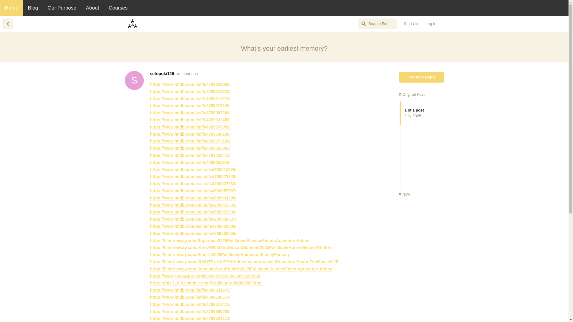Open imdb es list ls4789020608 link
This screenshot has width=573, height=322.
(193, 227)
